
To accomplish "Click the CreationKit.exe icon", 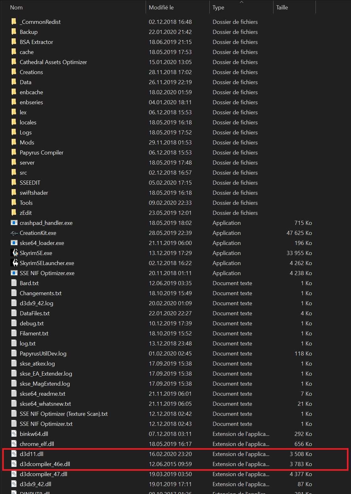I will (x=14, y=233).
